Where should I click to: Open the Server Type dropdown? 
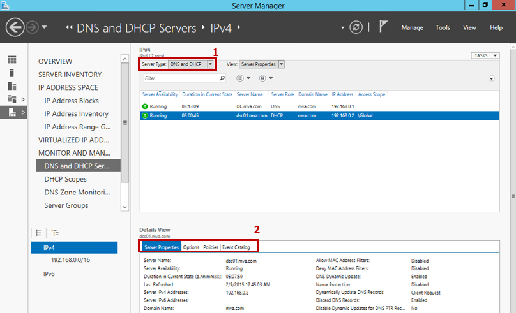[191, 64]
